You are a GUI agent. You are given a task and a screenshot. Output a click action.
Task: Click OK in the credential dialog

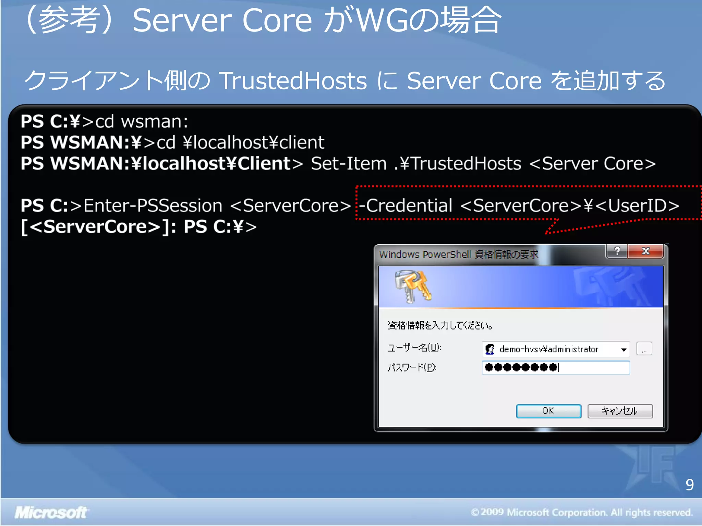point(548,411)
